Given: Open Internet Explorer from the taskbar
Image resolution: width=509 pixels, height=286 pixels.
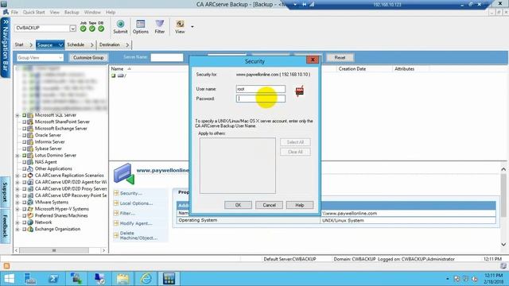Looking at the screenshot, I should click(x=146, y=279).
